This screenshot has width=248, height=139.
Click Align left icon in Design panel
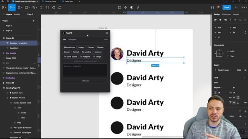(215, 20)
